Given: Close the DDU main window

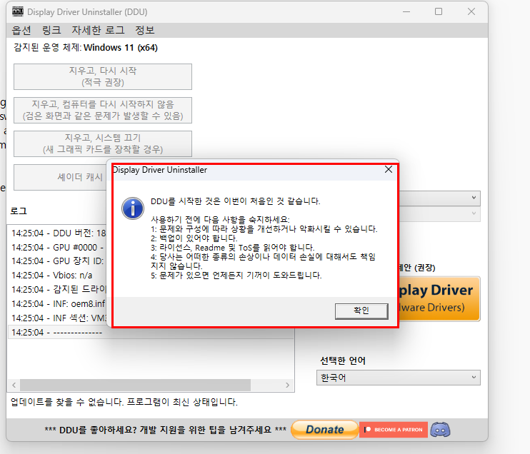Looking at the screenshot, I should pyautogui.click(x=471, y=12).
